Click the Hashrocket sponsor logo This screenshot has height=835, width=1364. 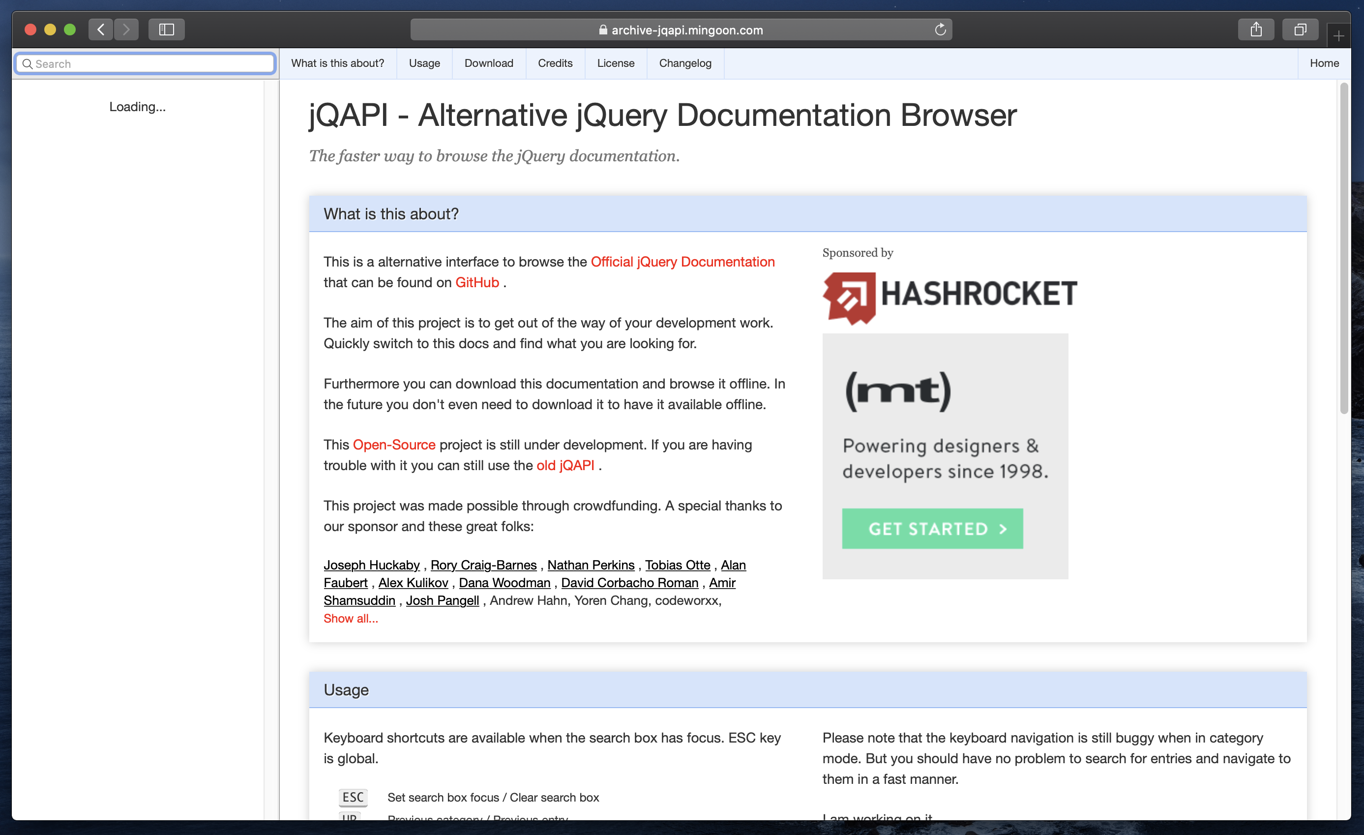pos(949,298)
